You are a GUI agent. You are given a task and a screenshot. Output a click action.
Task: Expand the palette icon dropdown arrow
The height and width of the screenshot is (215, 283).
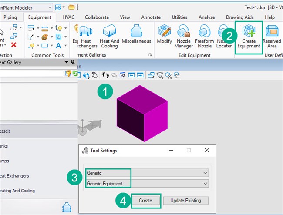click(x=52, y=37)
